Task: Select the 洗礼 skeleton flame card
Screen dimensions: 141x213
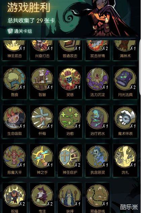Action: click(x=125, y=160)
